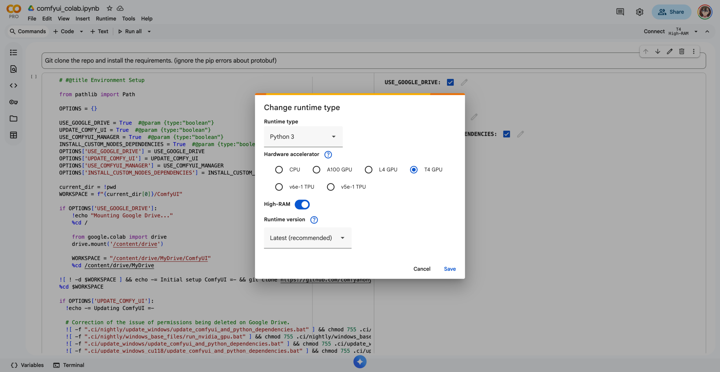The image size is (720, 372).
Task: Expand the Run all dropdown arrow
Action: point(149,31)
